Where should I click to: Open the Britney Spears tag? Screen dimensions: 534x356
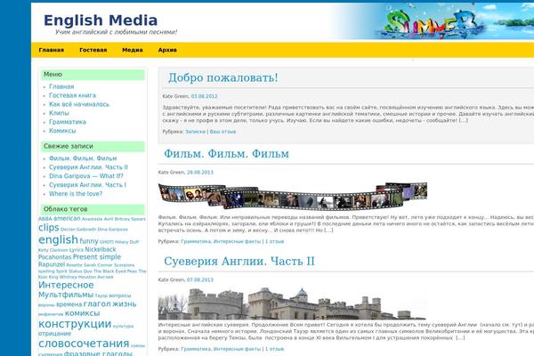130,219
